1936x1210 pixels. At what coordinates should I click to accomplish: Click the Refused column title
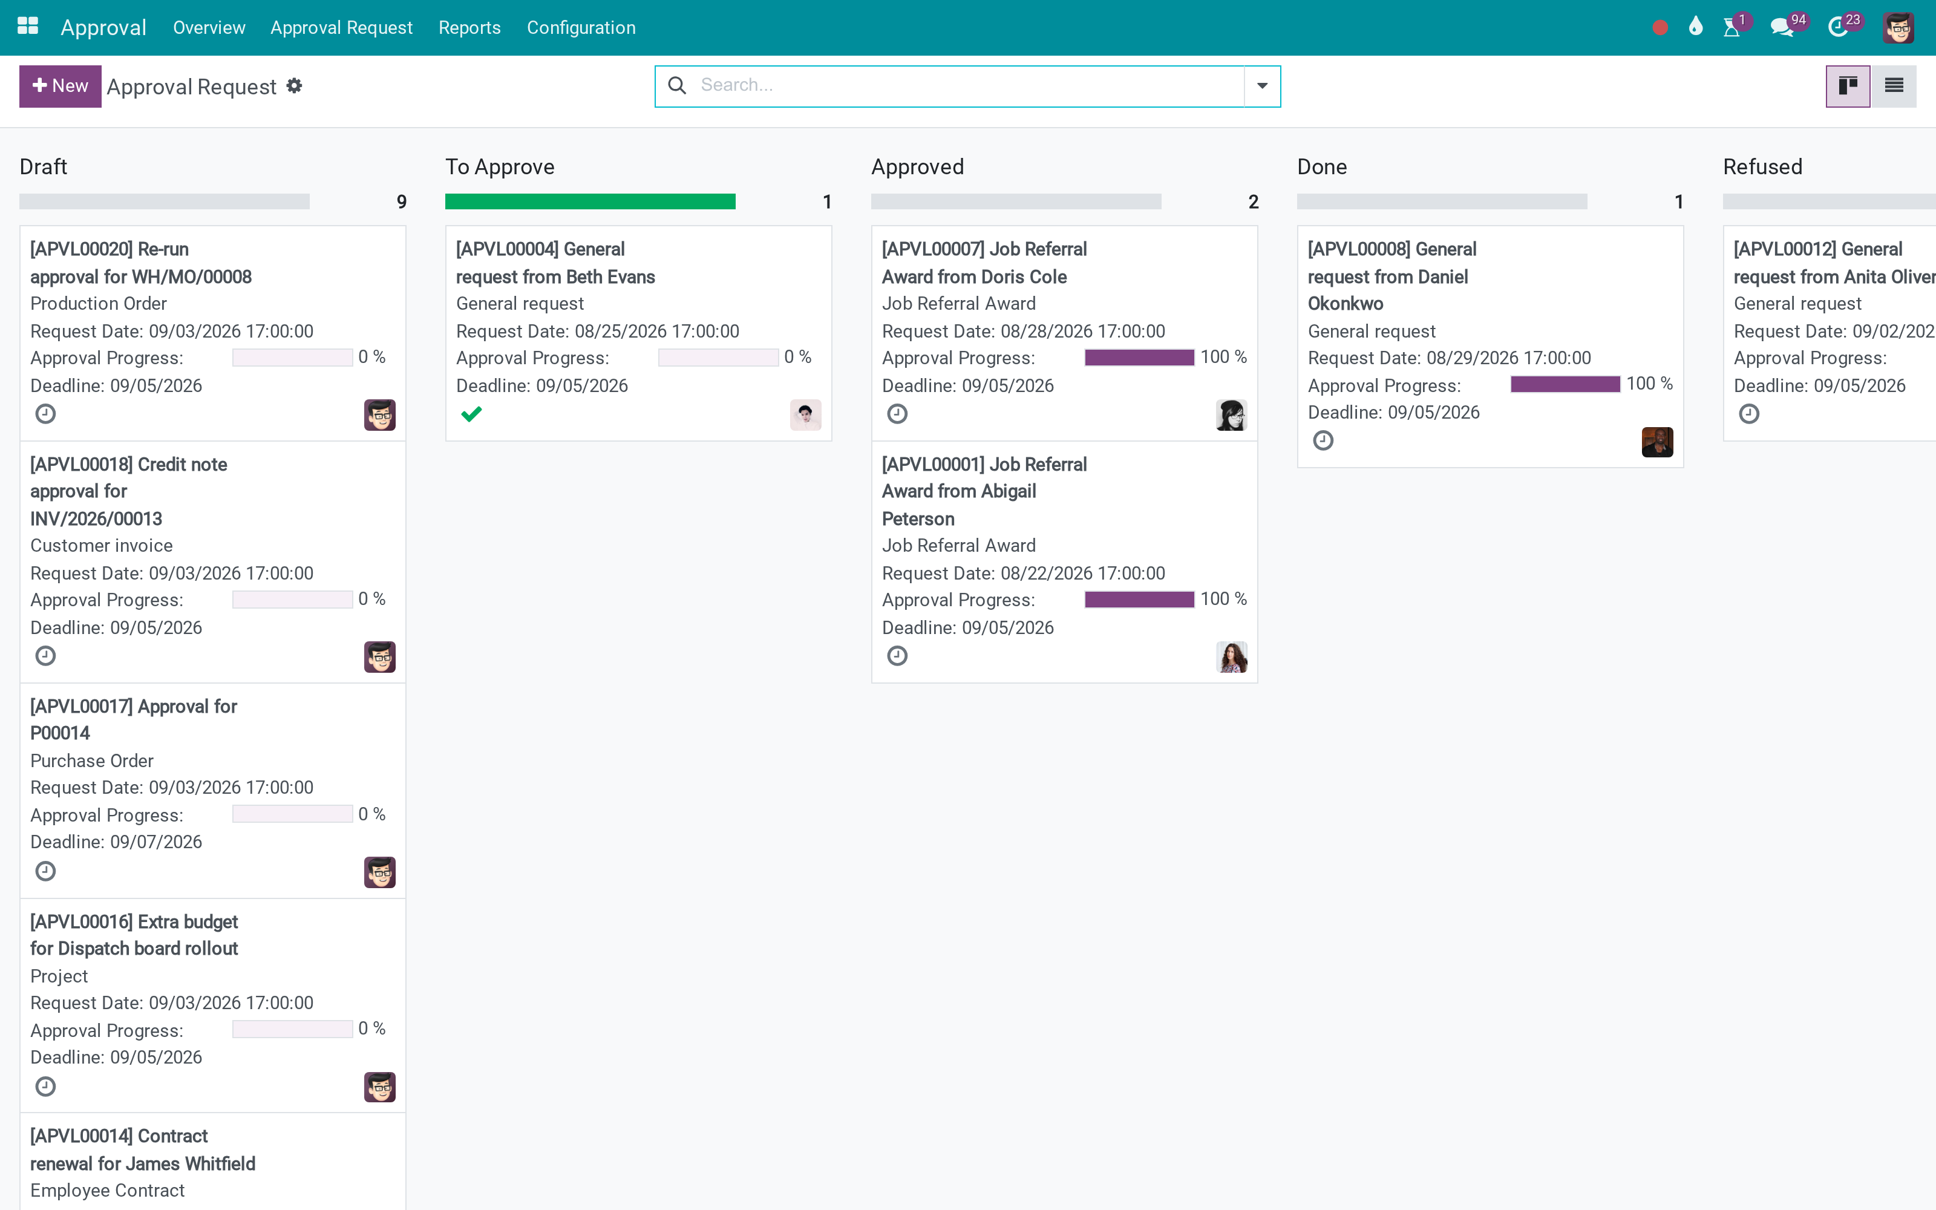[1763, 166]
